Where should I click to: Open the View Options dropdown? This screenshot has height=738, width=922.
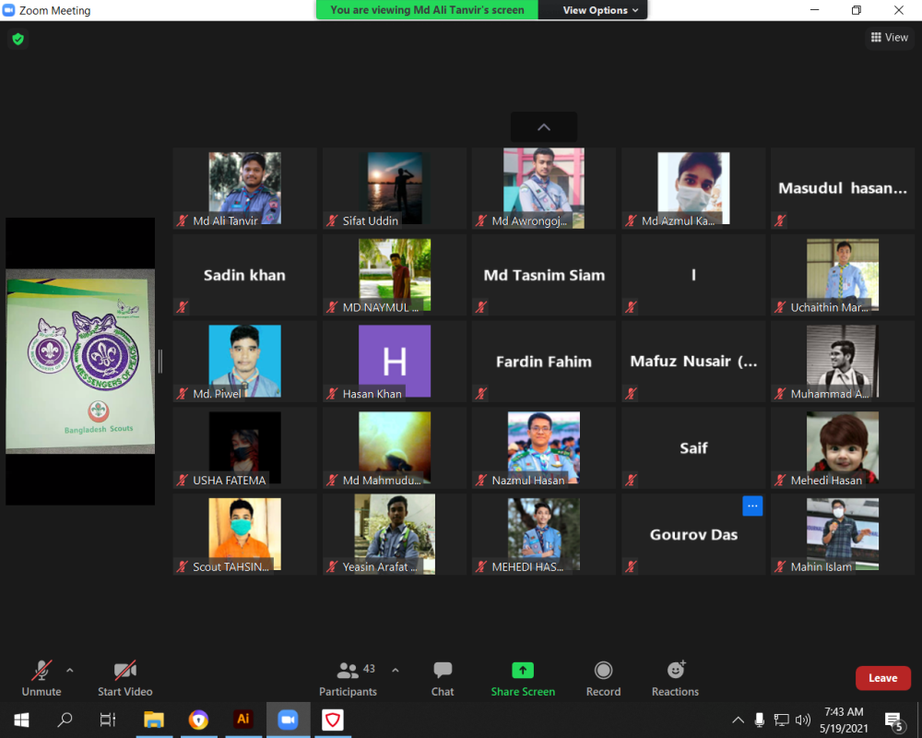point(592,10)
